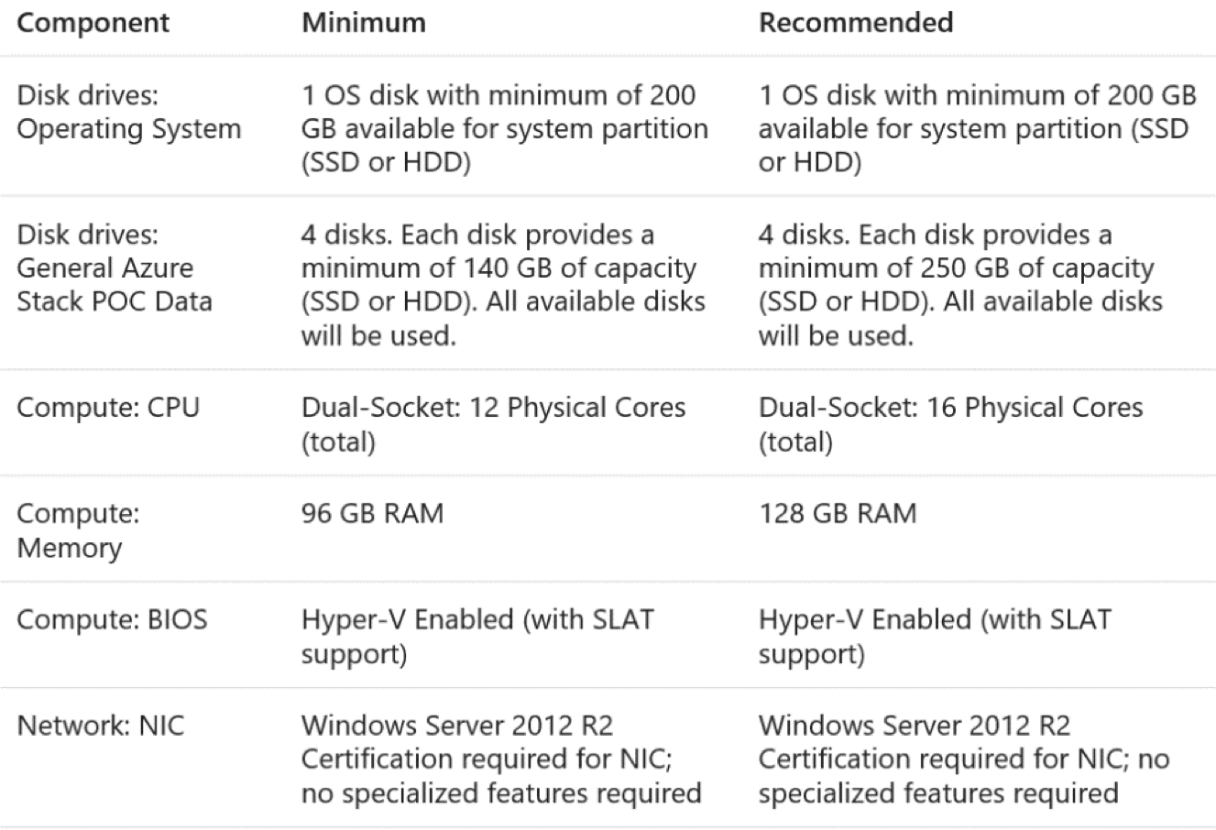Click the 250 GB capacity disks cell

(x=959, y=285)
